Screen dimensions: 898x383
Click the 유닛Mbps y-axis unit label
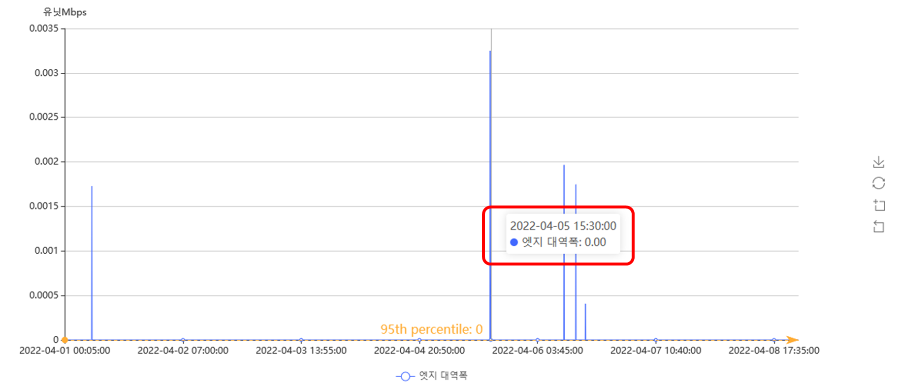point(65,12)
